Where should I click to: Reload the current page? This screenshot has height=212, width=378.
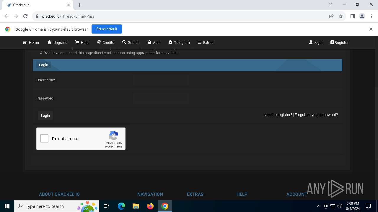25,16
